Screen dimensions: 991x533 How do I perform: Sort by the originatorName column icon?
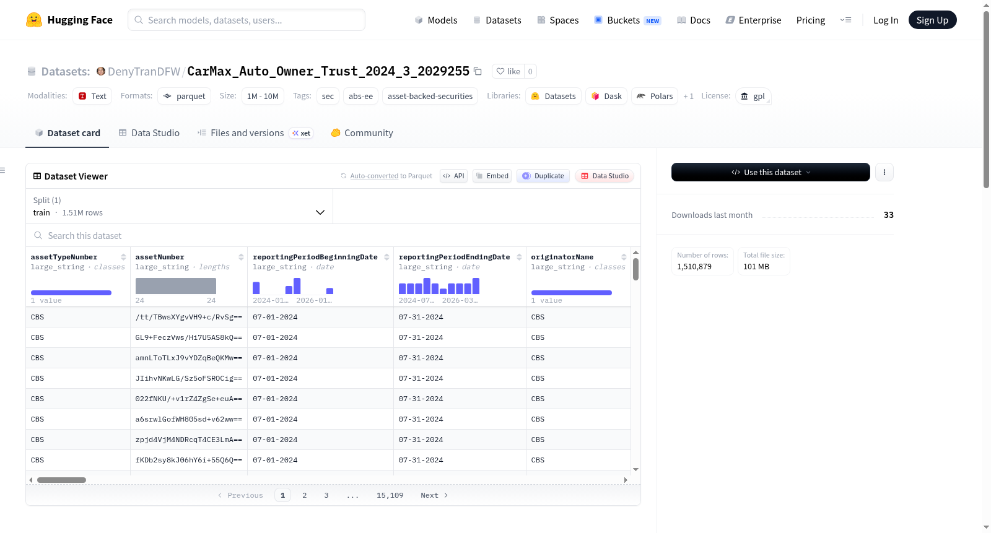[x=624, y=257]
